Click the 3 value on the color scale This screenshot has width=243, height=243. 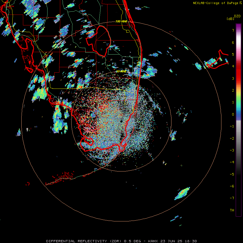tap(233, 78)
